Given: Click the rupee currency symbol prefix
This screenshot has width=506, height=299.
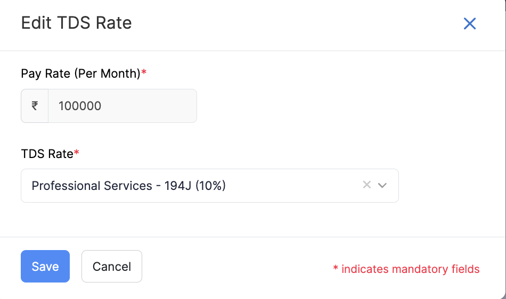Looking at the screenshot, I should (x=35, y=106).
